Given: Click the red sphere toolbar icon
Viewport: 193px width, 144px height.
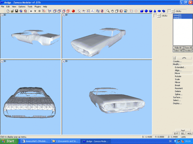Looking at the screenshot, I should point(73,11).
